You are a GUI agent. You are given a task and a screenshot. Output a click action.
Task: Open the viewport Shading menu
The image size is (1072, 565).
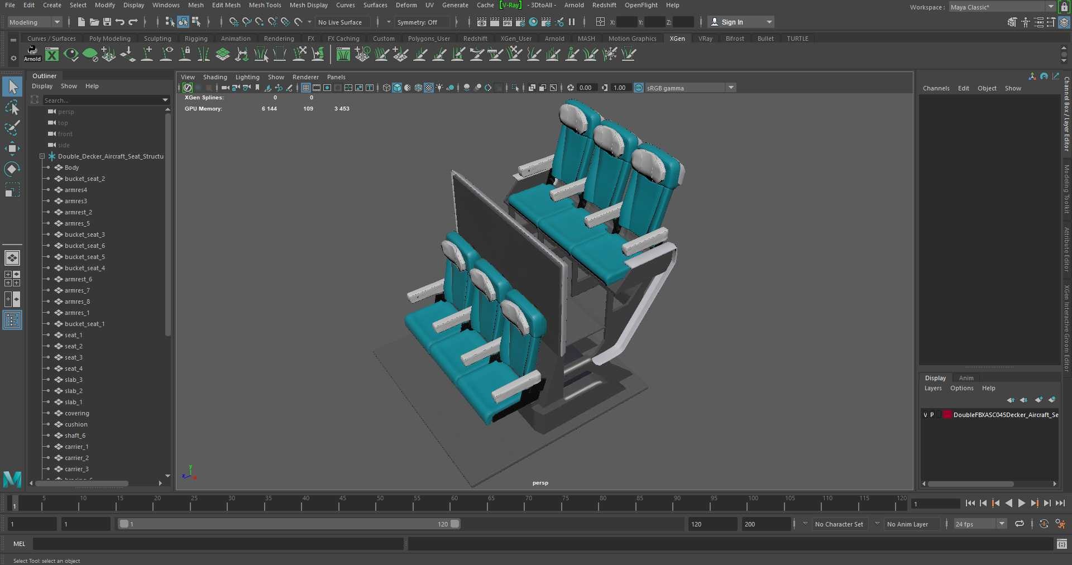point(215,77)
